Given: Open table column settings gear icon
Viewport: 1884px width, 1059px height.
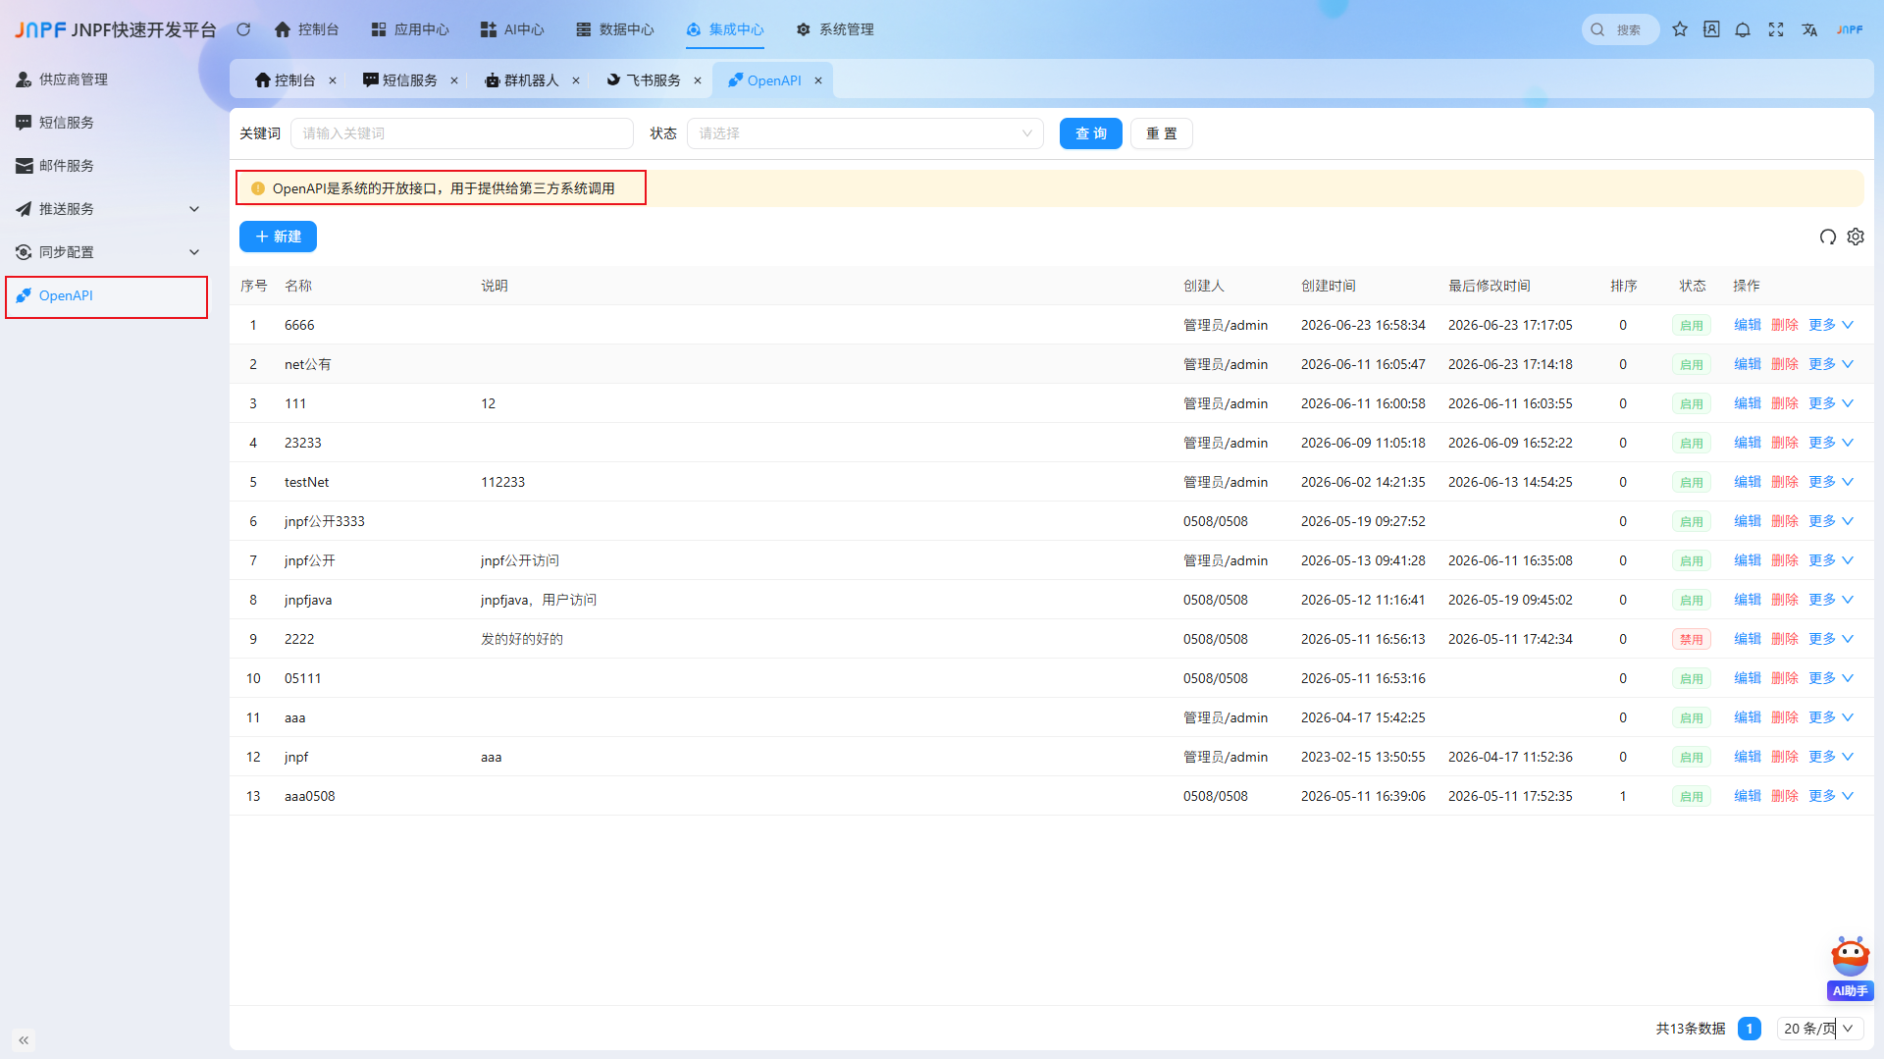Looking at the screenshot, I should click(1856, 237).
